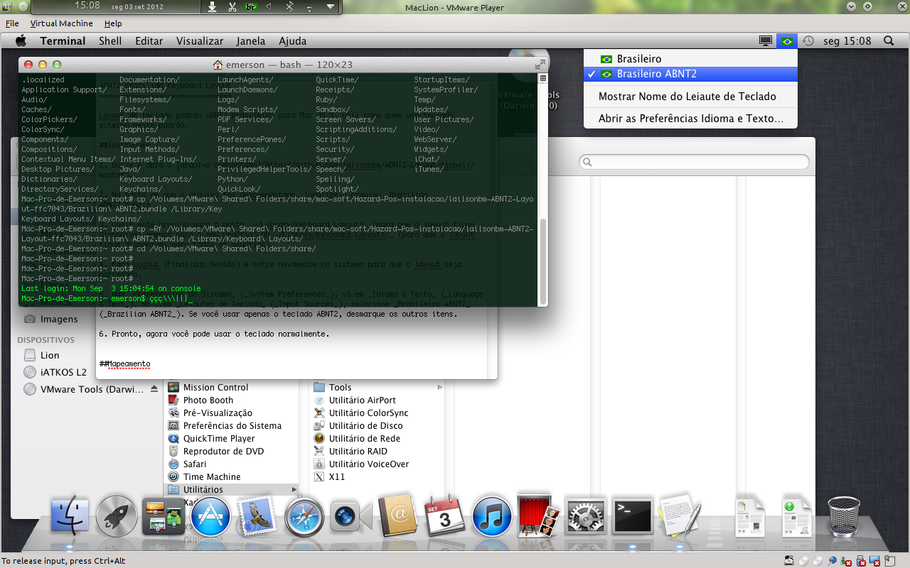Click the Bluetooth icon in top panel
The height and width of the screenshot is (568, 910).
289,7
